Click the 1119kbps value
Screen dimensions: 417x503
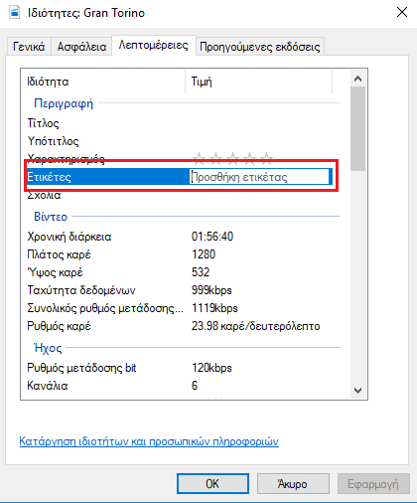point(214,308)
